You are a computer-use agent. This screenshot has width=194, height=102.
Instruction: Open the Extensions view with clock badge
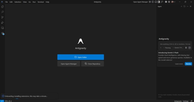tap(3, 33)
